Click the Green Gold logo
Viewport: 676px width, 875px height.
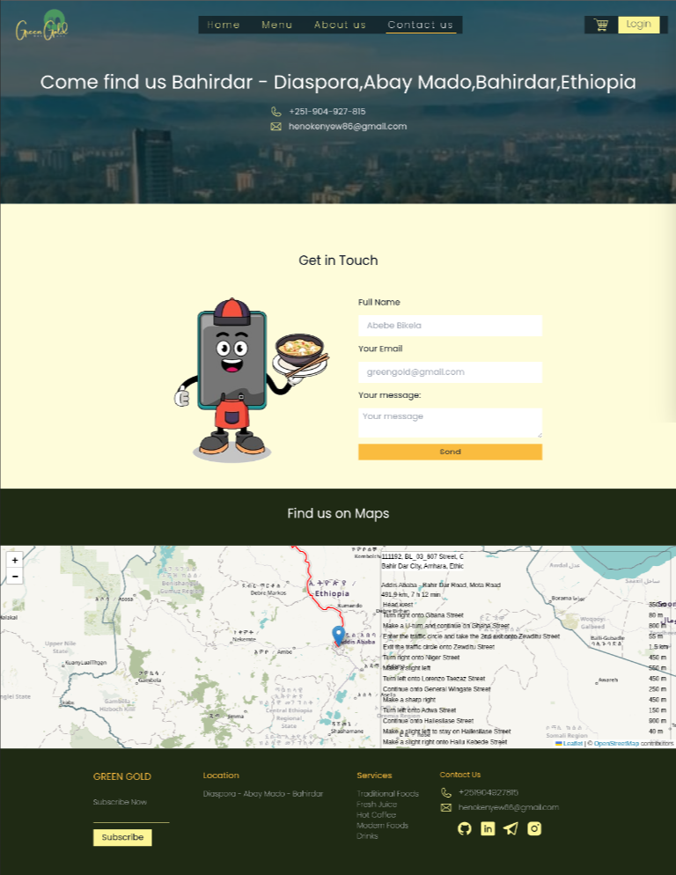(x=42, y=26)
